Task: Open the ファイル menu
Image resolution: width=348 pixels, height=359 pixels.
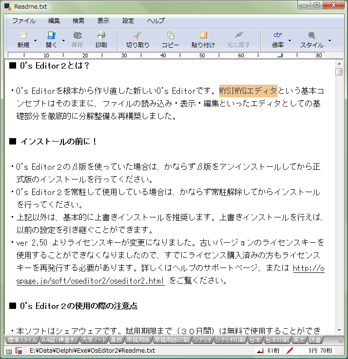Action: [x=24, y=21]
